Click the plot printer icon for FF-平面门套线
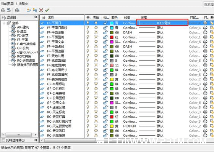The width and height of the screenshot is (214, 152). click(x=205, y=28)
